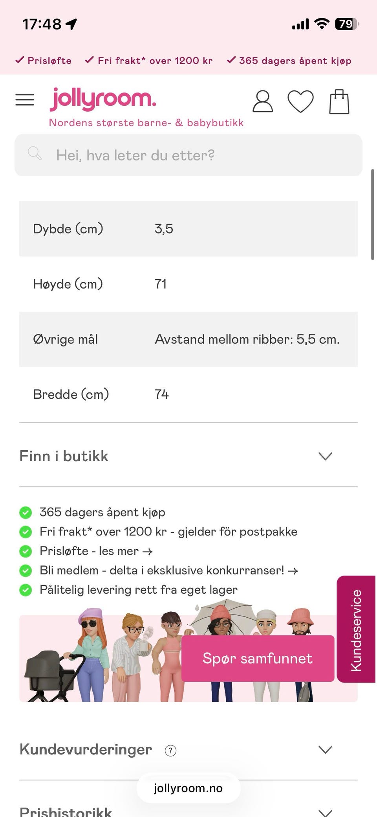Click the page scrollbar handle
Viewport: 377px width, 817px height.
pyautogui.click(x=372, y=214)
